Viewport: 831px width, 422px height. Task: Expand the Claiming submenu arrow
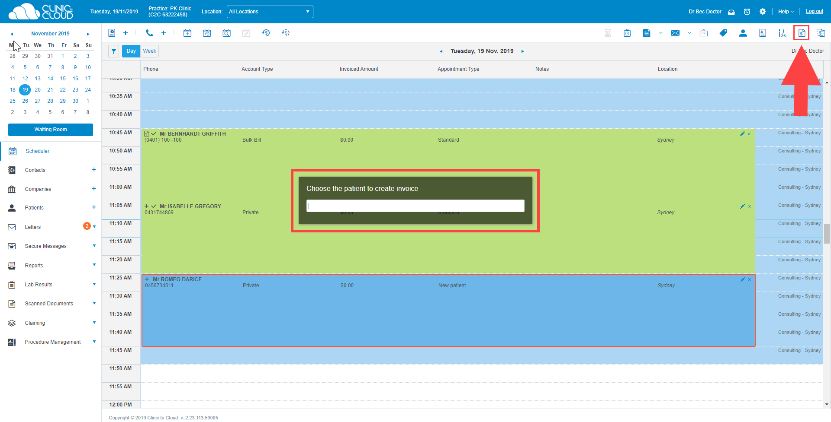(x=94, y=323)
